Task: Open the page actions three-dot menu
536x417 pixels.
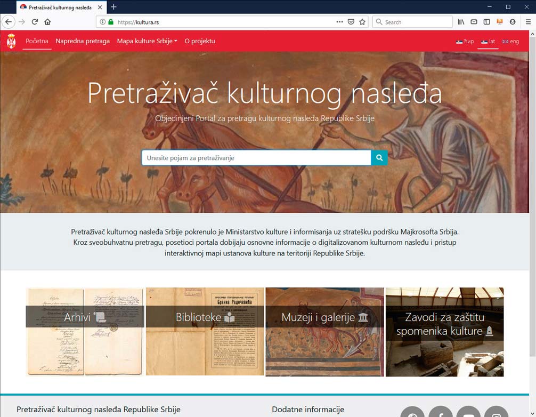Action: click(339, 22)
